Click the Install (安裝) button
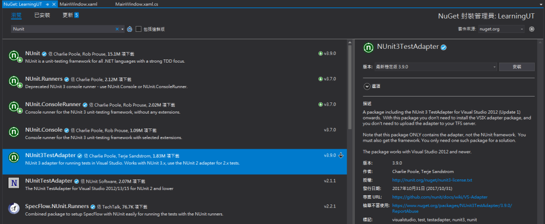Screen dimensions: 545x224 [x=517, y=67]
